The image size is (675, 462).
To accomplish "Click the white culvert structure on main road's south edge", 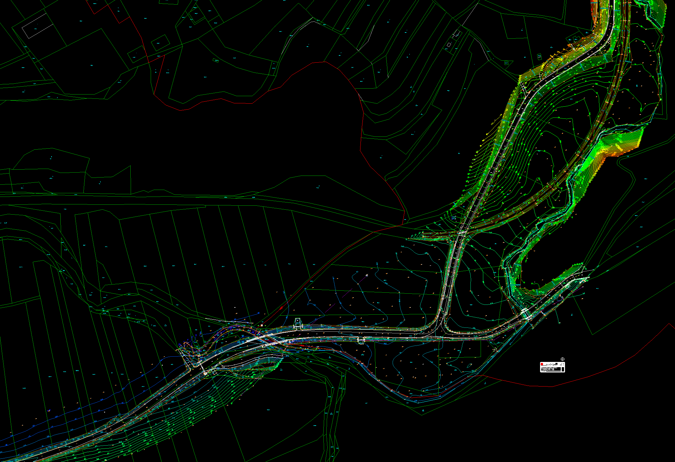I will click(361, 341).
